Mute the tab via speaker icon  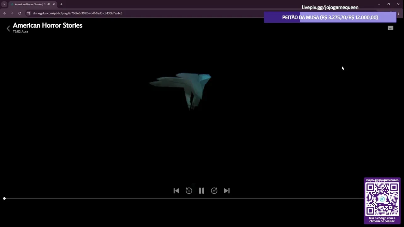point(49,4)
